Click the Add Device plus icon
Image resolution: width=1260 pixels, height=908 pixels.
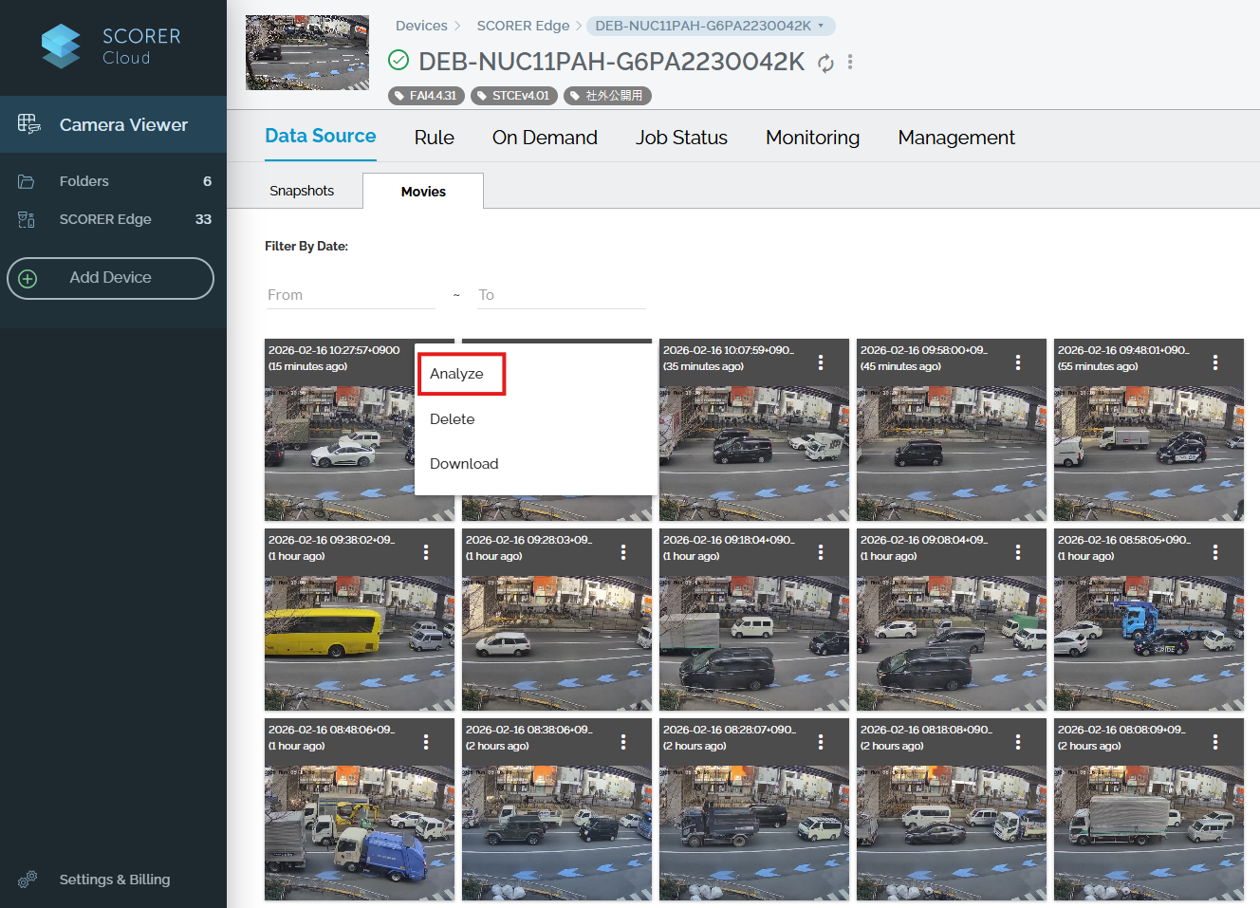(28, 278)
